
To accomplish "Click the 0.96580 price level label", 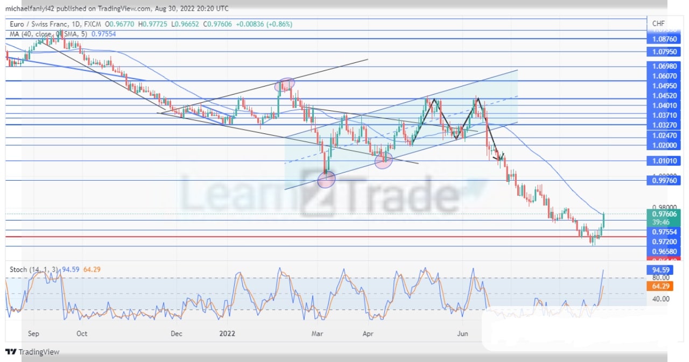I will pos(663,252).
